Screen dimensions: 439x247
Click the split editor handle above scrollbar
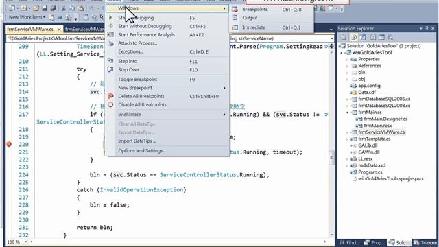pyautogui.click(x=331, y=46)
